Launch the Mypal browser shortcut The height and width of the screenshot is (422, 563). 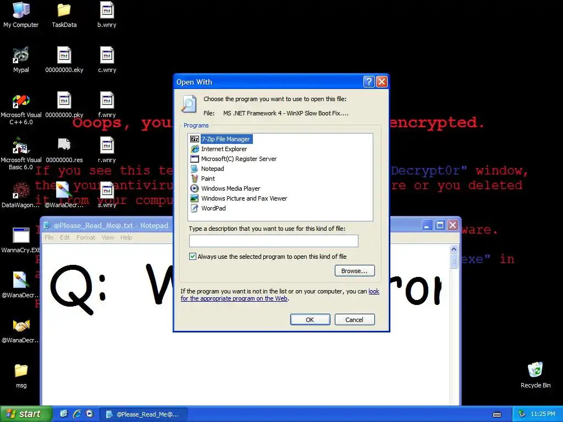click(21, 60)
